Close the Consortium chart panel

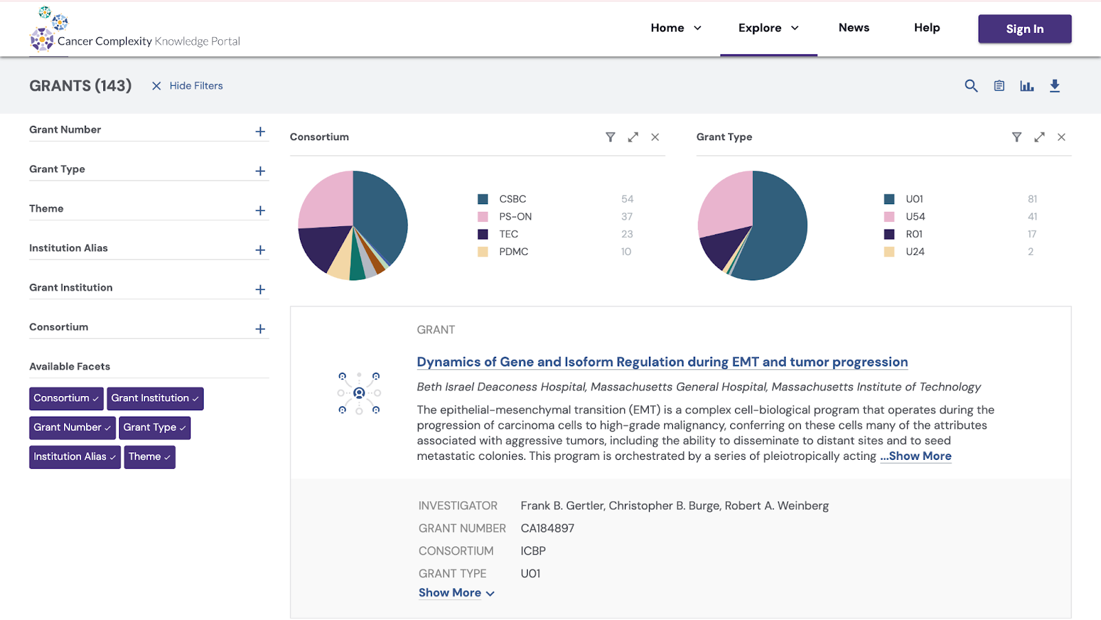tap(655, 137)
